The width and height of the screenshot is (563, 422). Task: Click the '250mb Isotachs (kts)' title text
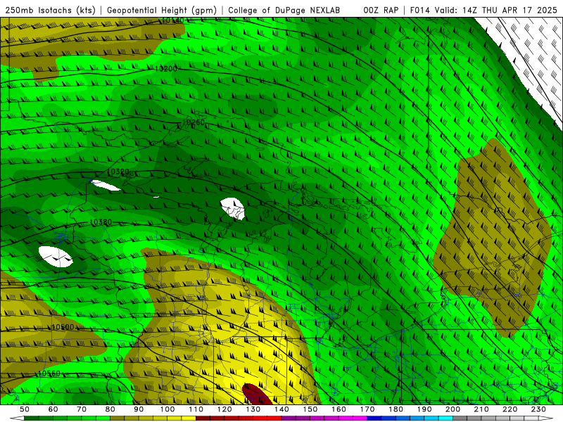[x=50, y=11]
